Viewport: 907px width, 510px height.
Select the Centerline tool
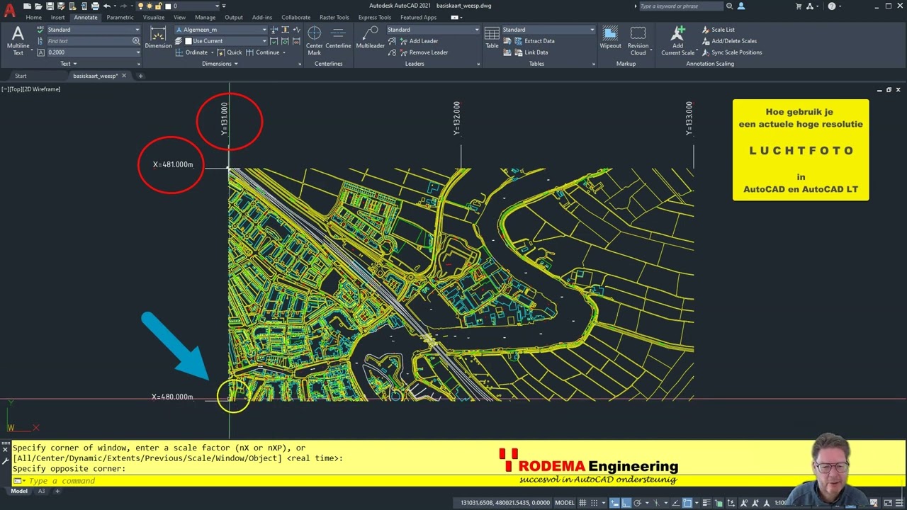(338, 38)
